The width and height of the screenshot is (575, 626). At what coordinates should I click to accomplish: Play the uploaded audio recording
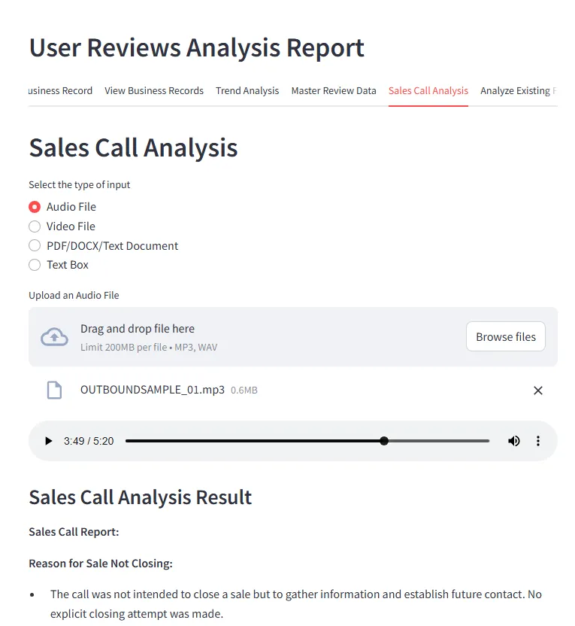point(49,441)
